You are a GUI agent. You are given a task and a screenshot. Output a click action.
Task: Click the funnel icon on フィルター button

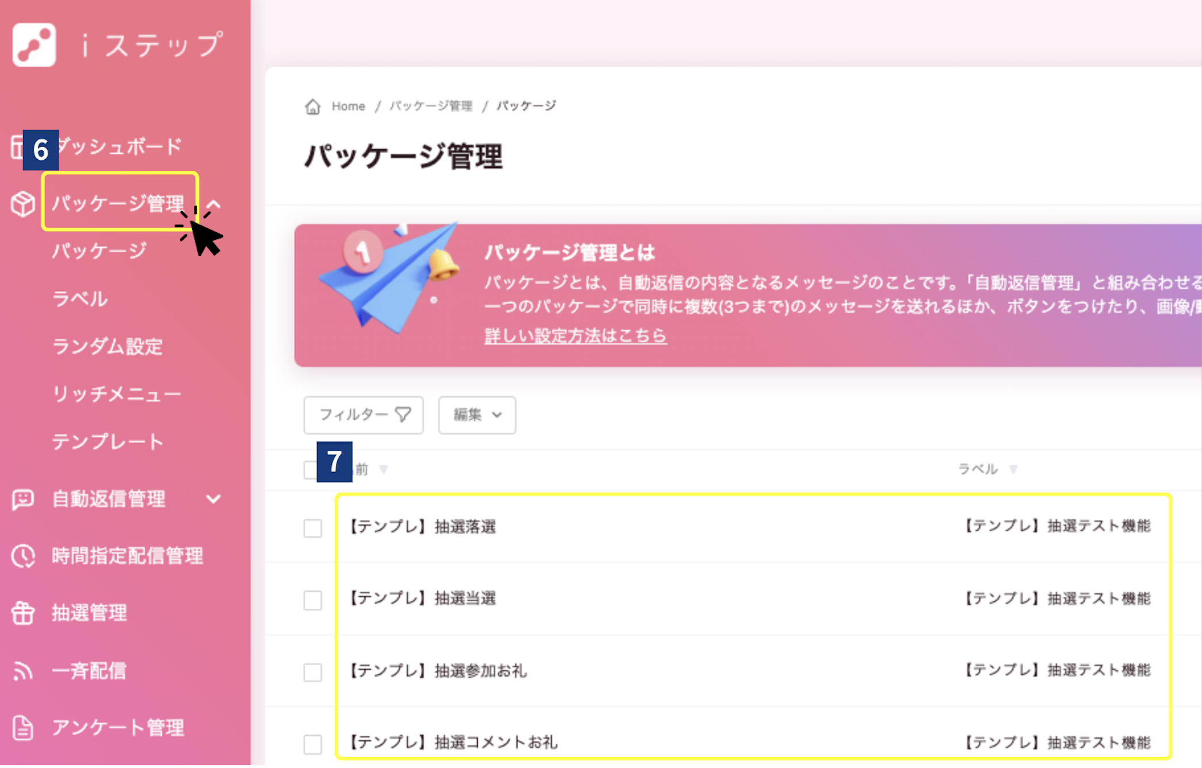(x=403, y=414)
